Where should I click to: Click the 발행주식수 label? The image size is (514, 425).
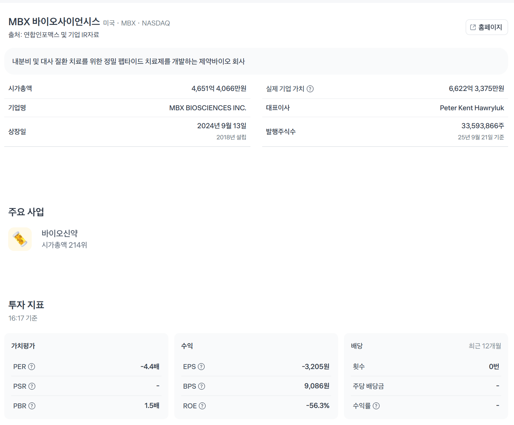281,132
